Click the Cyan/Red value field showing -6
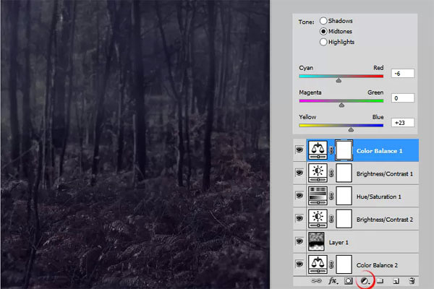This screenshot has width=434, height=289. pyautogui.click(x=403, y=74)
